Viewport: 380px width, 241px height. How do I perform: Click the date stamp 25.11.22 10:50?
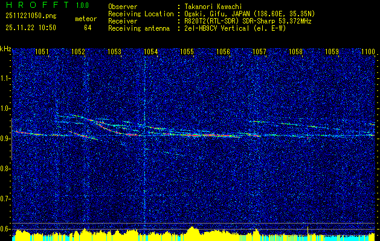coord(31,28)
